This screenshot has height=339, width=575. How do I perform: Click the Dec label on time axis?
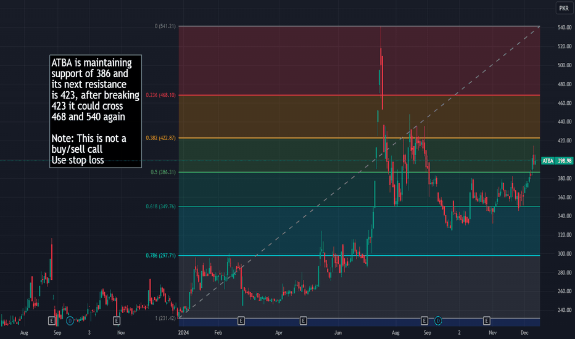(524, 333)
